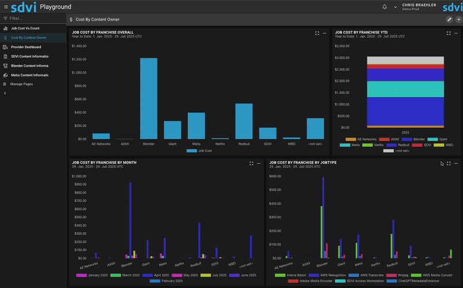Image resolution: width=463 pixels, height=288 pixels.
Task: Toggle AE Networks legend in YTD chart
Action: [361, 139]
